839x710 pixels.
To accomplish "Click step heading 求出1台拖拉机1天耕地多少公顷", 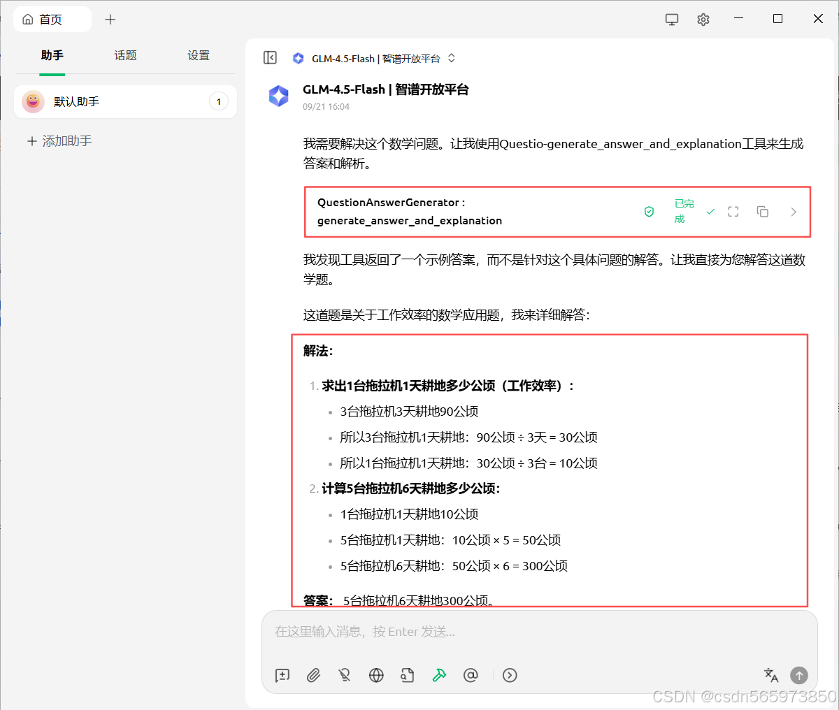I will point(447,386).
